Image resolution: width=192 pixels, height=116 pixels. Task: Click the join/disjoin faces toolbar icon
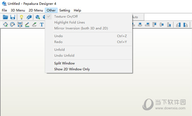point(20,25)
